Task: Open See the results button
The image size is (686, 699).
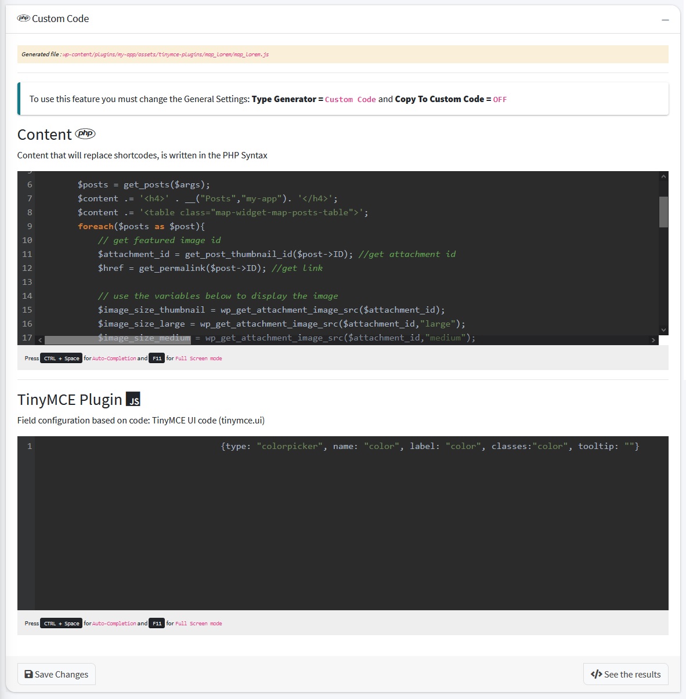Action: pyautogui.click(x=626, y=674)
